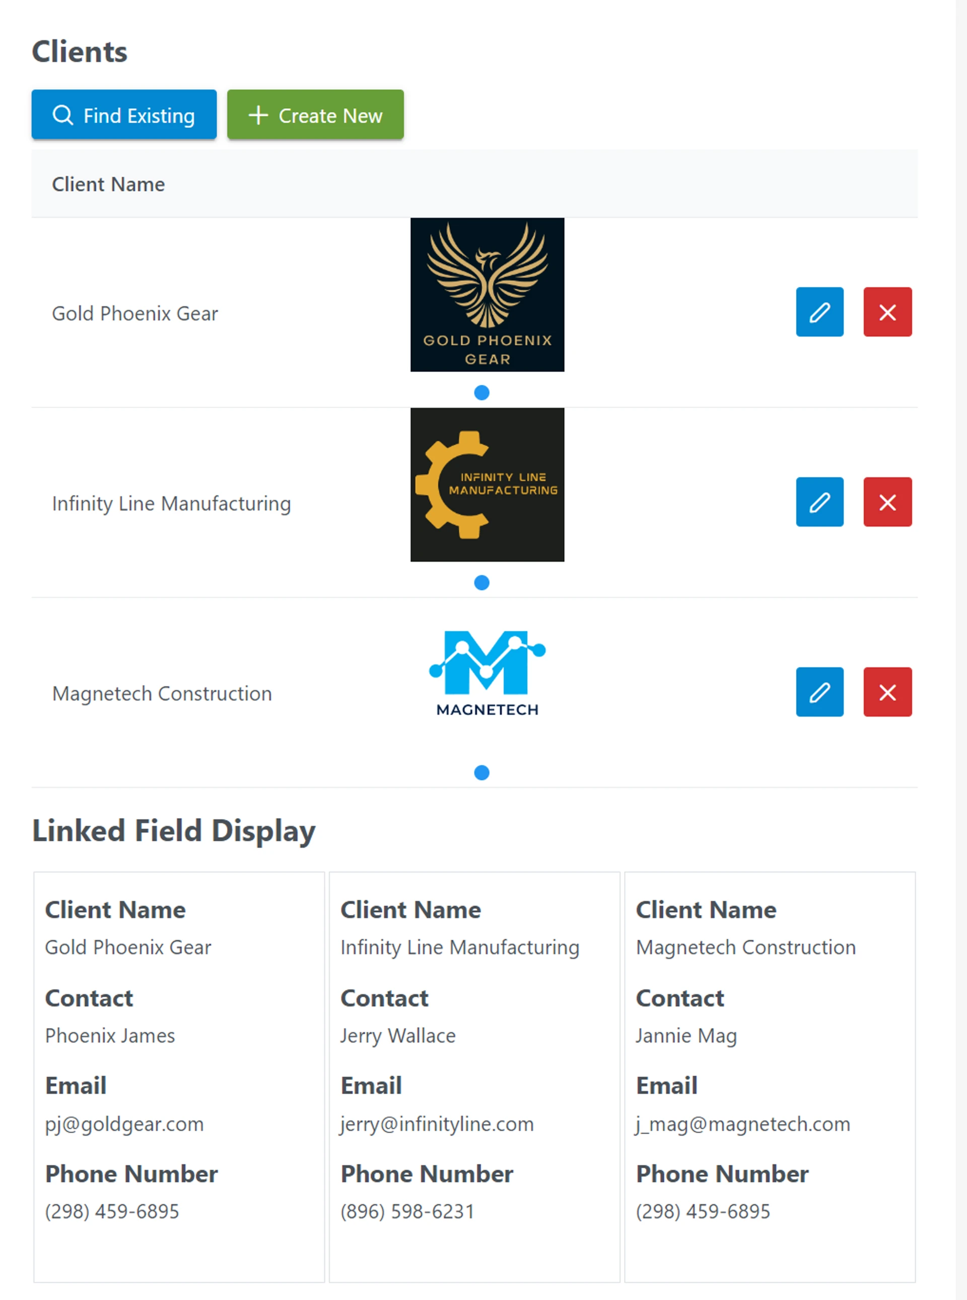Image resolution: width=967 pixels, height=1300 pixels.
Task: Click the pj@goldgear.com email
Action: [124, 1124]
